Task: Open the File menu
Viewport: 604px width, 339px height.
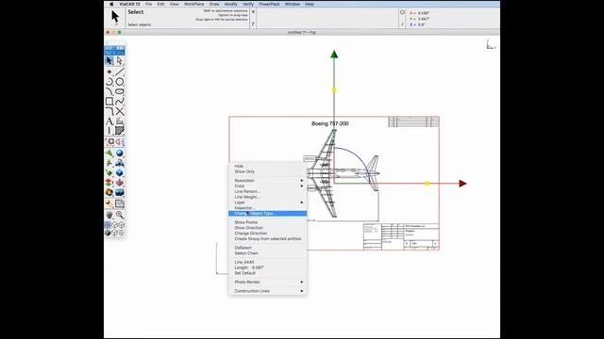Action: coord(148,4)
